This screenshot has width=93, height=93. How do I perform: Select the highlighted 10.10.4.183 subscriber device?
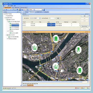point(15,25)
